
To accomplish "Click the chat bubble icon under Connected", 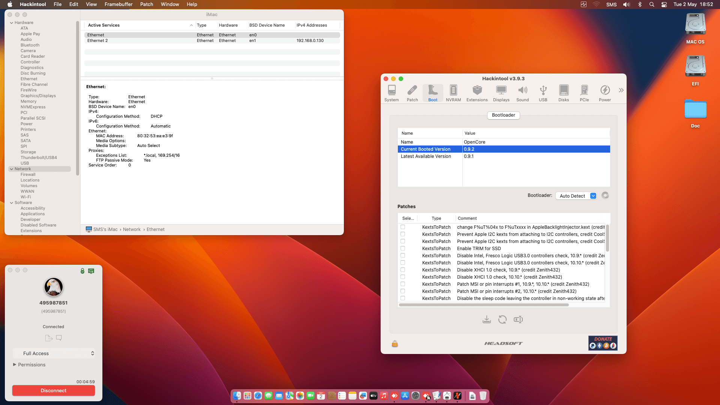I will coord(59,338).
